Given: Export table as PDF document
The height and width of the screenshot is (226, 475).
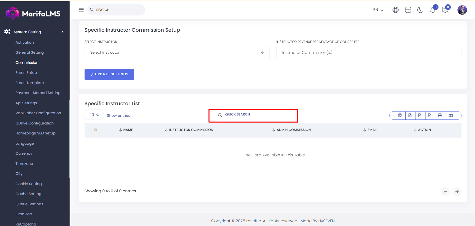Looking at the screenshot, I should point(429,115).
